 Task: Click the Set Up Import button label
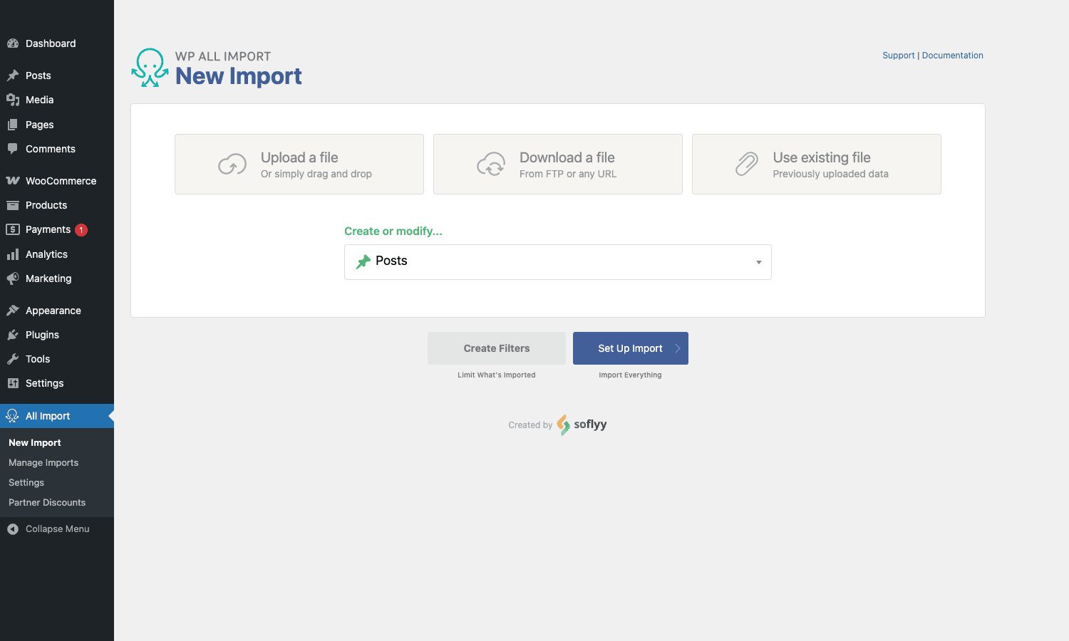(x=630, y=348)
